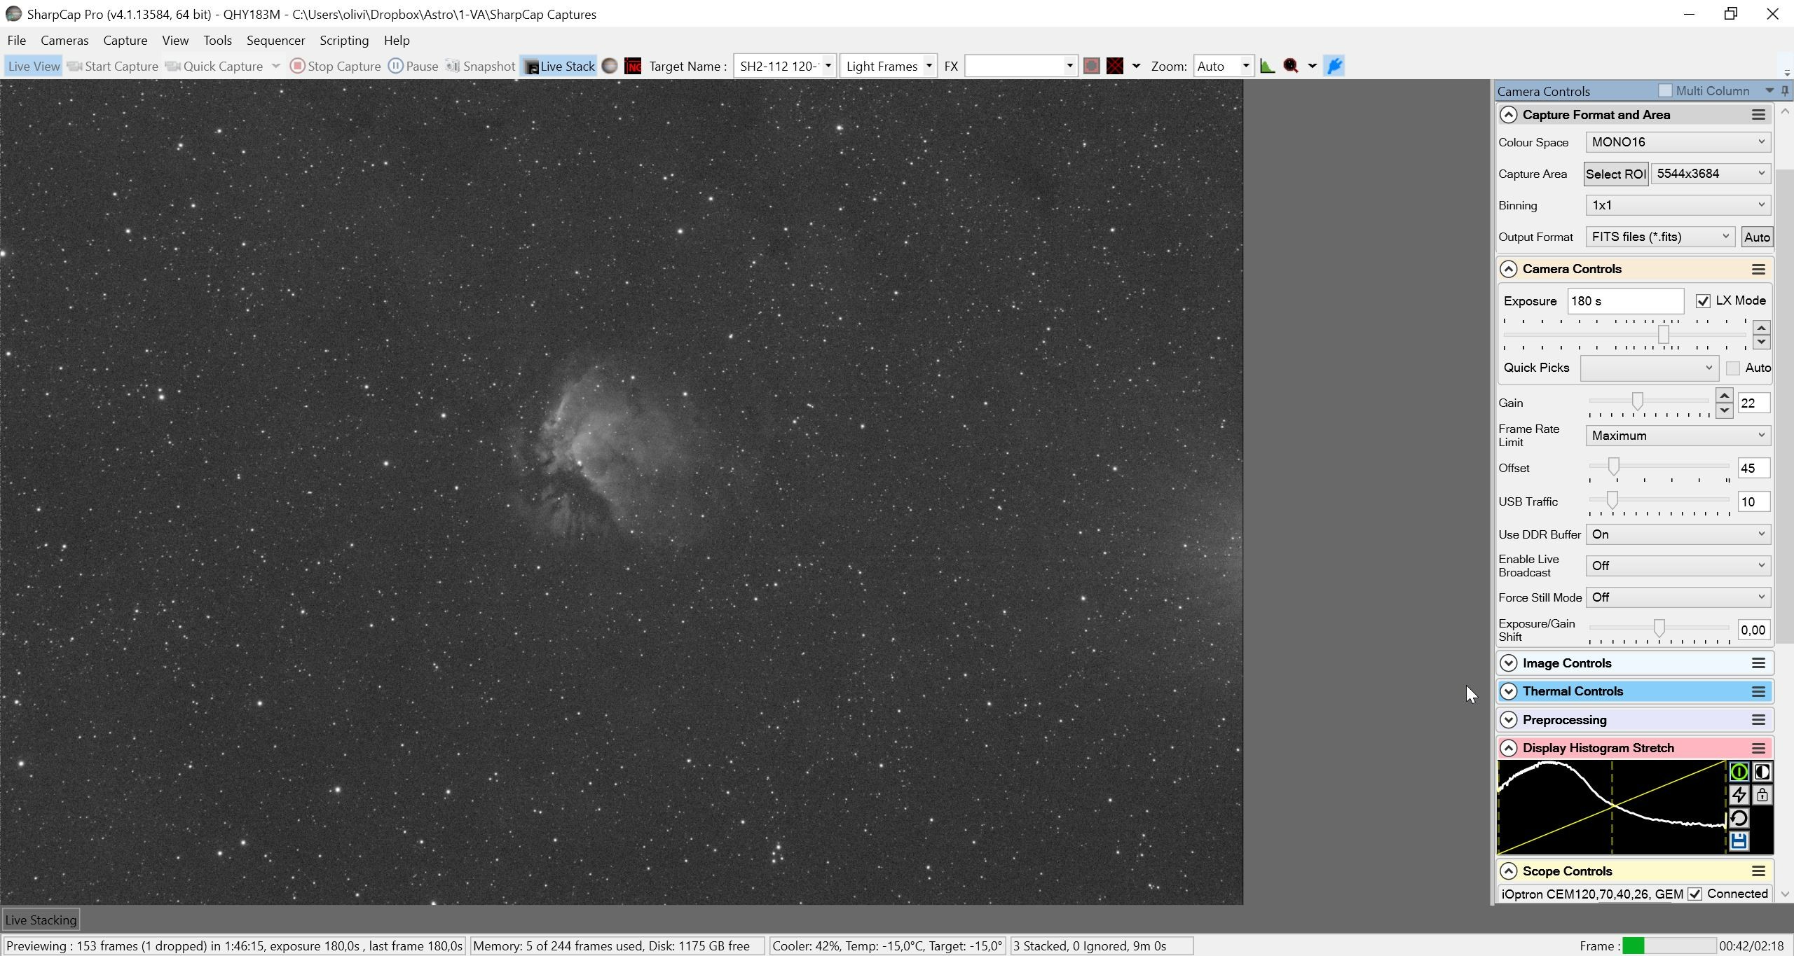The height and width of the screenshot is (956, 1794).
Task: Click the Exposure input field
Action: (x=1625, y=300)
